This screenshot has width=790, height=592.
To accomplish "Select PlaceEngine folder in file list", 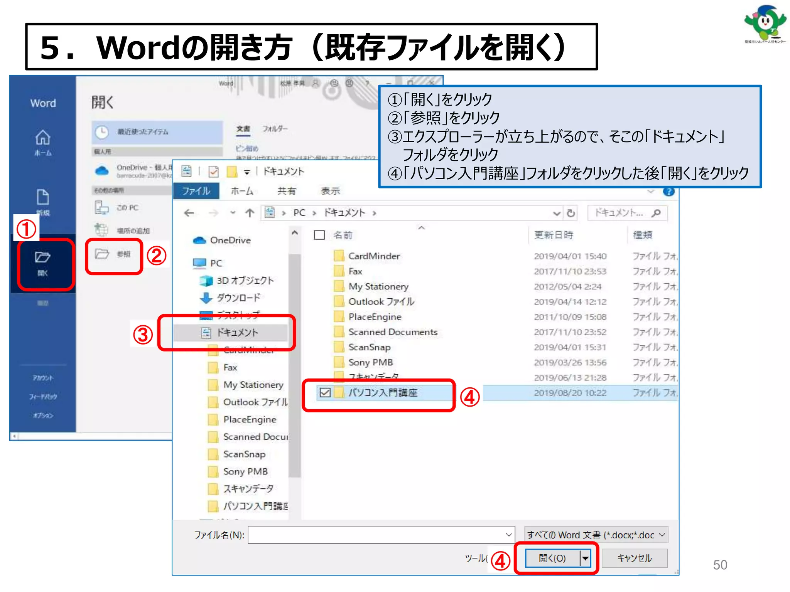I will click(368, 317).
